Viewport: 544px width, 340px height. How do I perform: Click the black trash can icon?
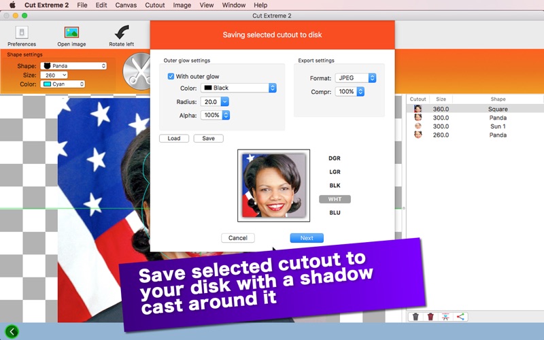coord(415,316)
